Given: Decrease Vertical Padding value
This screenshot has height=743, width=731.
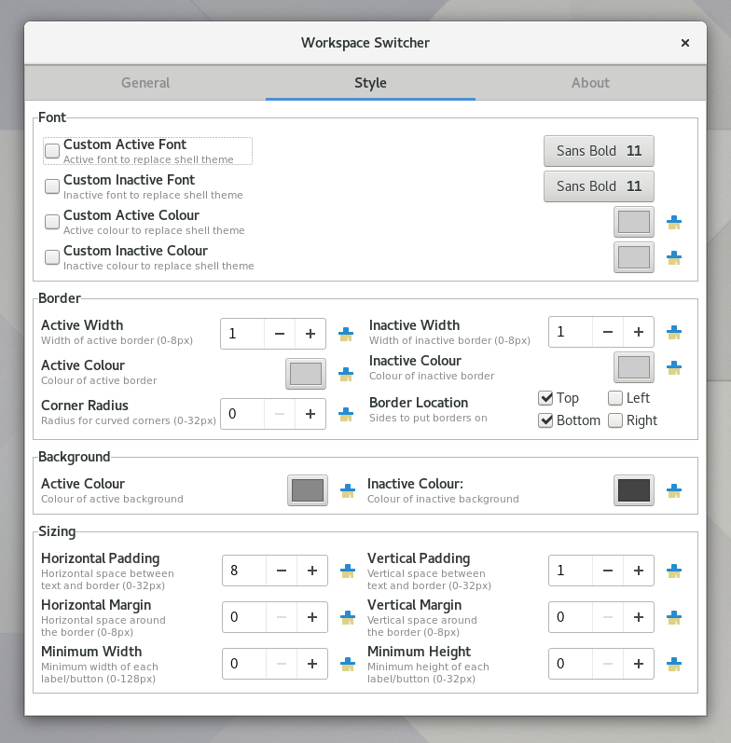Looking at the screenshot, I should (x=608, y=571).
